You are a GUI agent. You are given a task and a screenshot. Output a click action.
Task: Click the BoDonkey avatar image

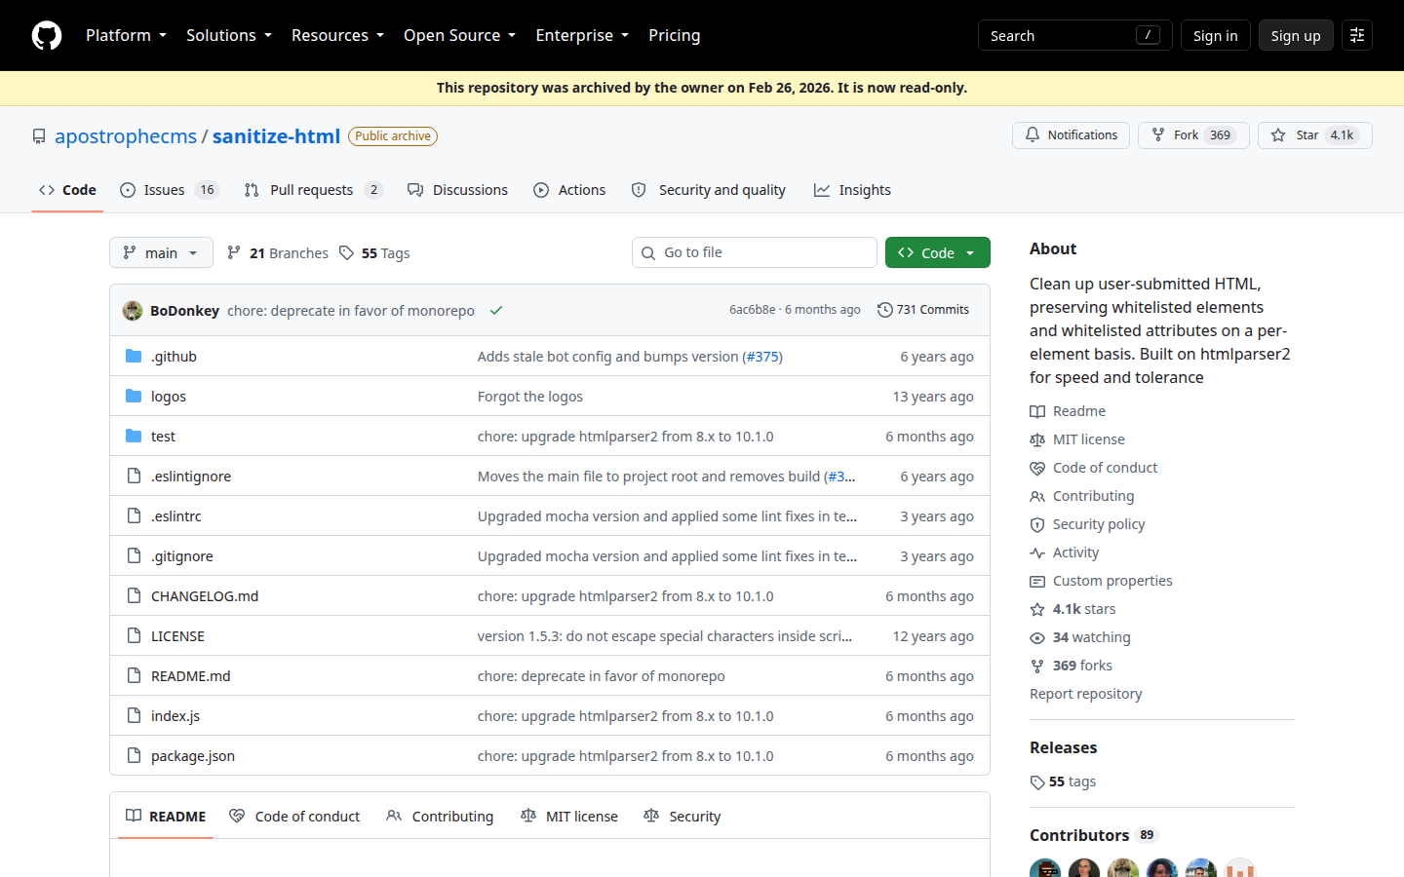tap(133, 311)
